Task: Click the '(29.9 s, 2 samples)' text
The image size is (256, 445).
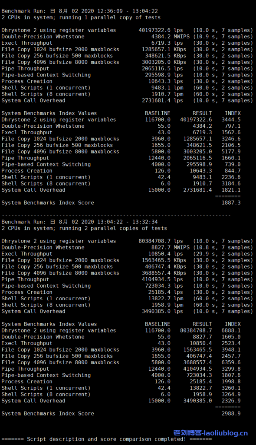Action: click(223, 254)
